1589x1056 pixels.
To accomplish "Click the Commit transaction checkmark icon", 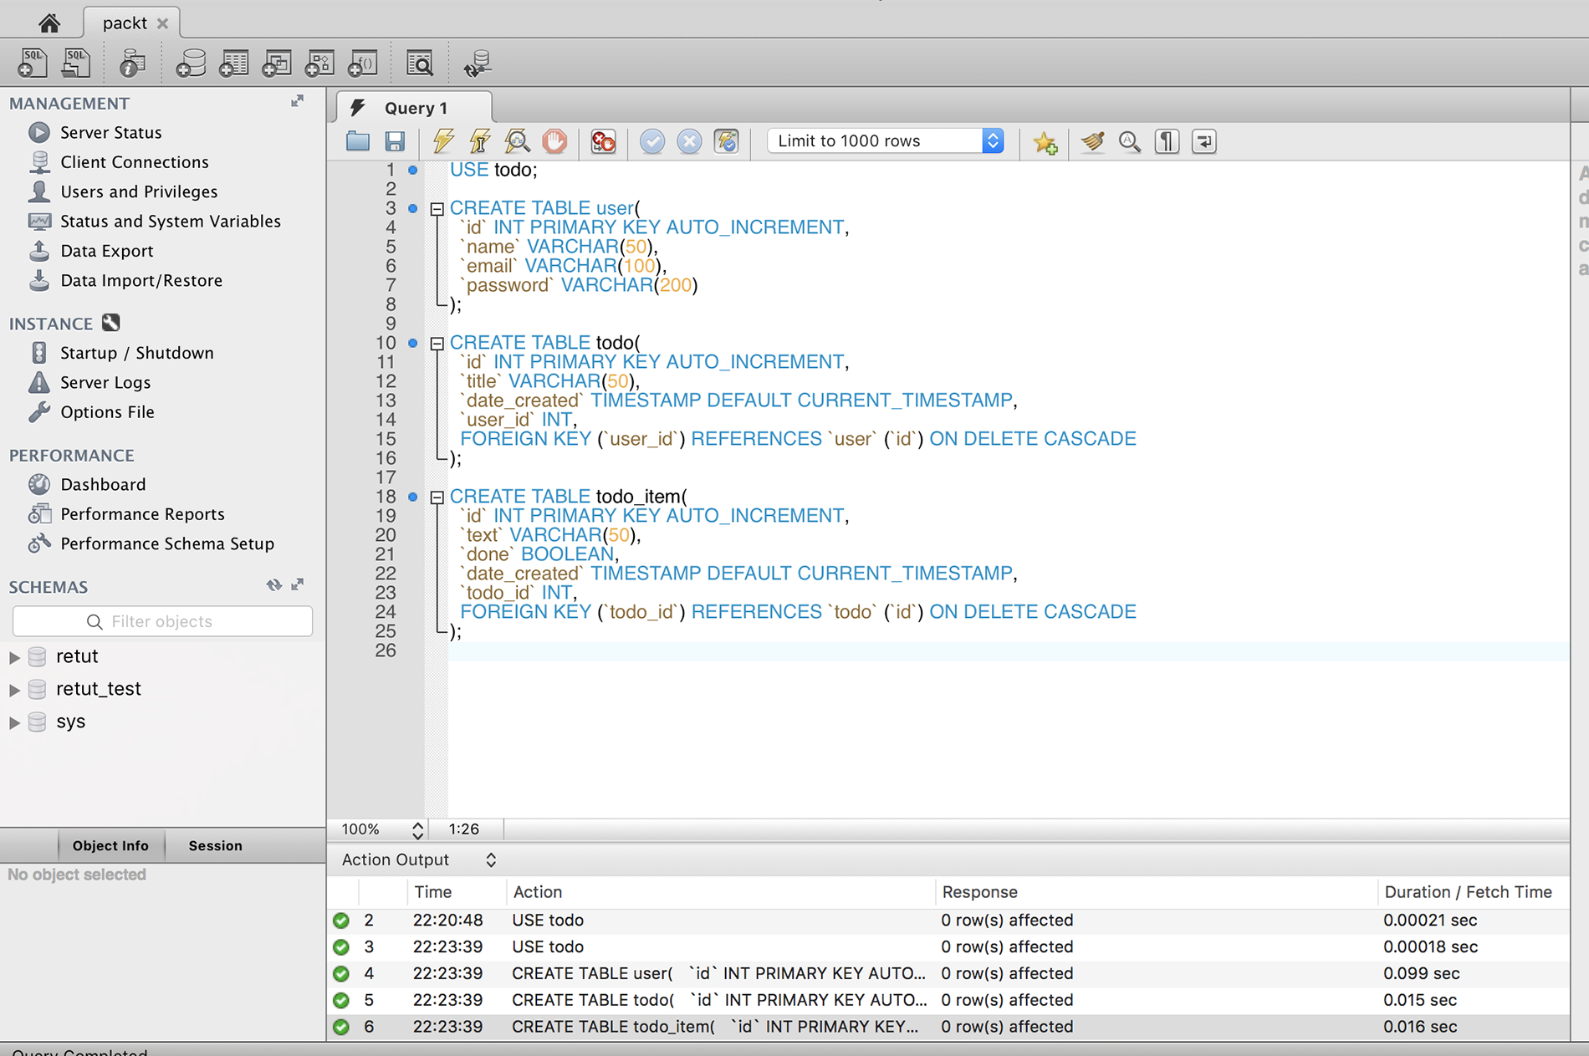I will coord(652,141).
